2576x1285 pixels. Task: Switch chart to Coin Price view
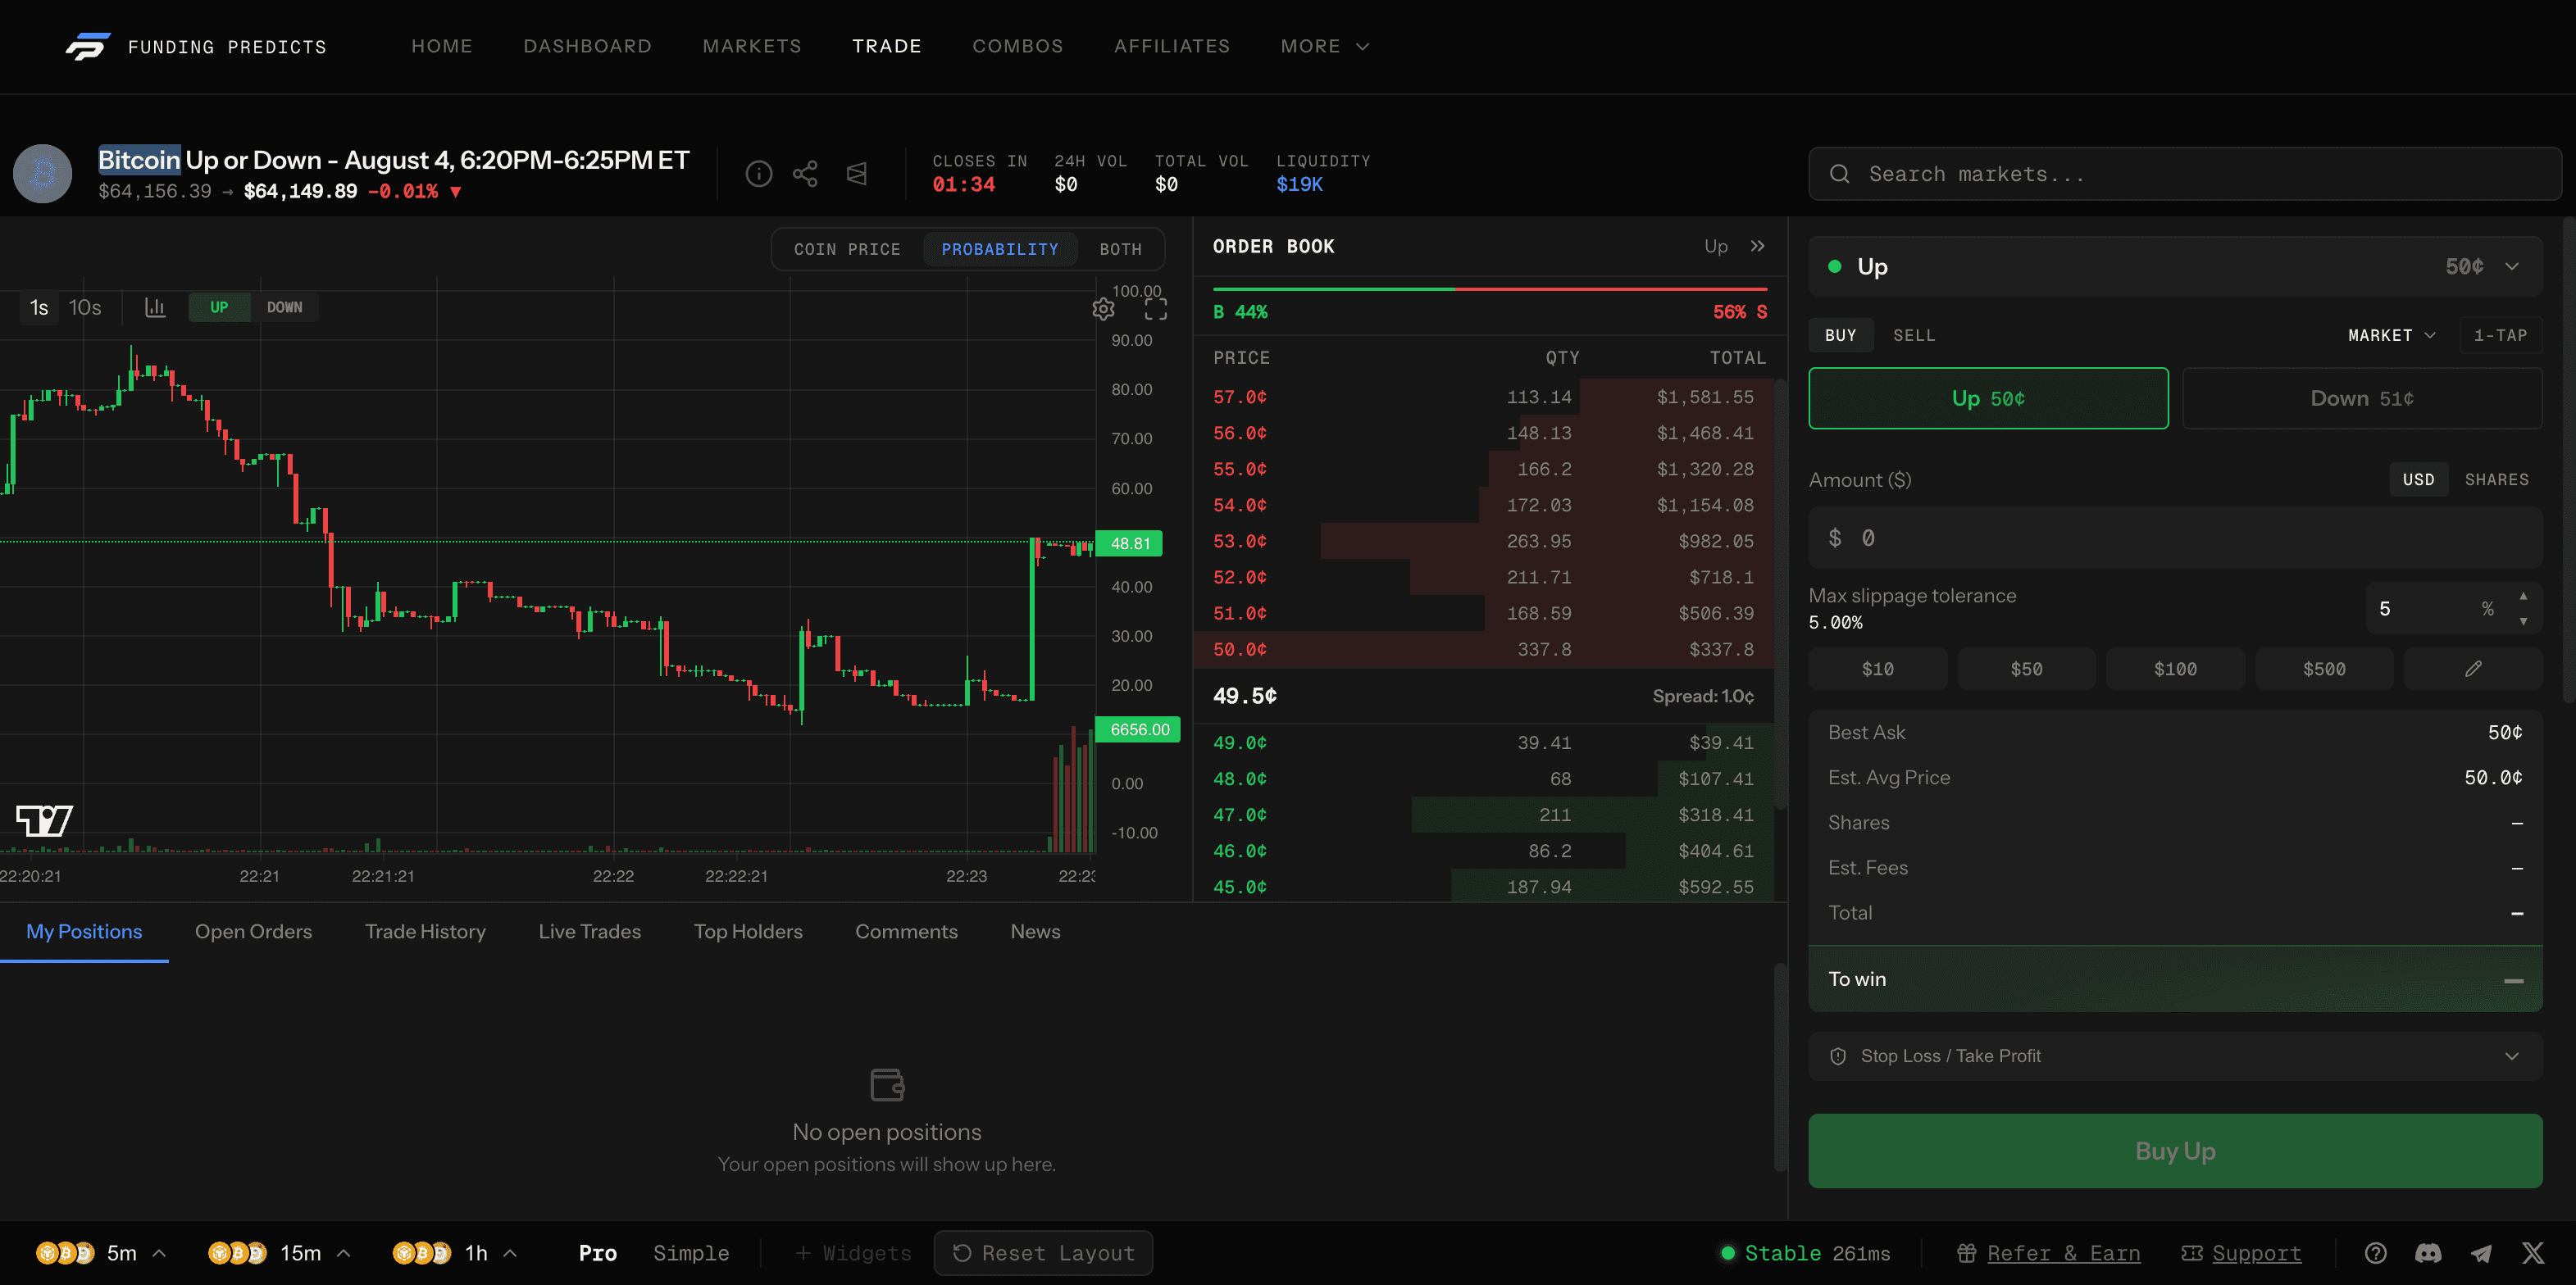pyautogui.click(x=847, y=249)
